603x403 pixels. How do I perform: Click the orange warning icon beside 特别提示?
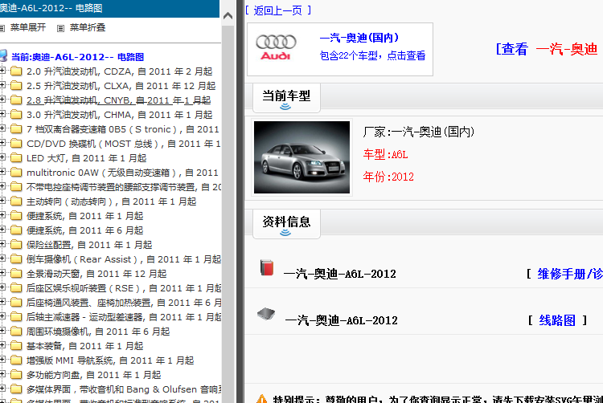(x=261, y=399)
